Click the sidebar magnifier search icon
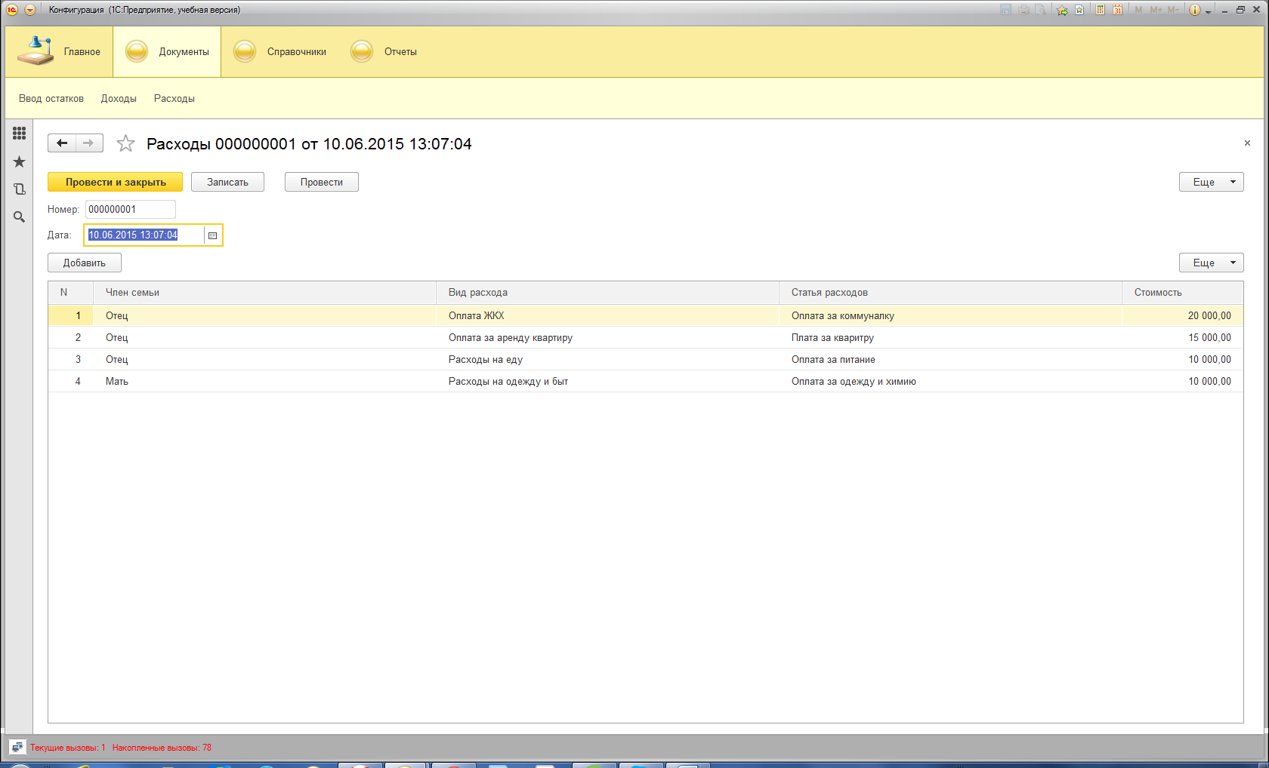Viewport: 1269px width, 768px height. pyautogui.click(x=19, y=217)
